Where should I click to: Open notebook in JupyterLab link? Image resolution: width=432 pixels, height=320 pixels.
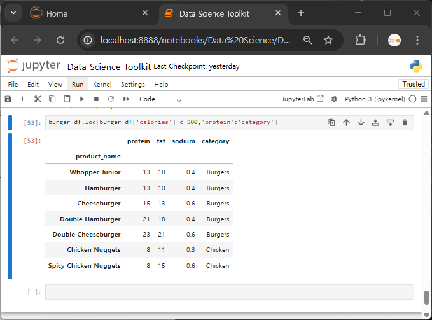click(x=302, y=99)
